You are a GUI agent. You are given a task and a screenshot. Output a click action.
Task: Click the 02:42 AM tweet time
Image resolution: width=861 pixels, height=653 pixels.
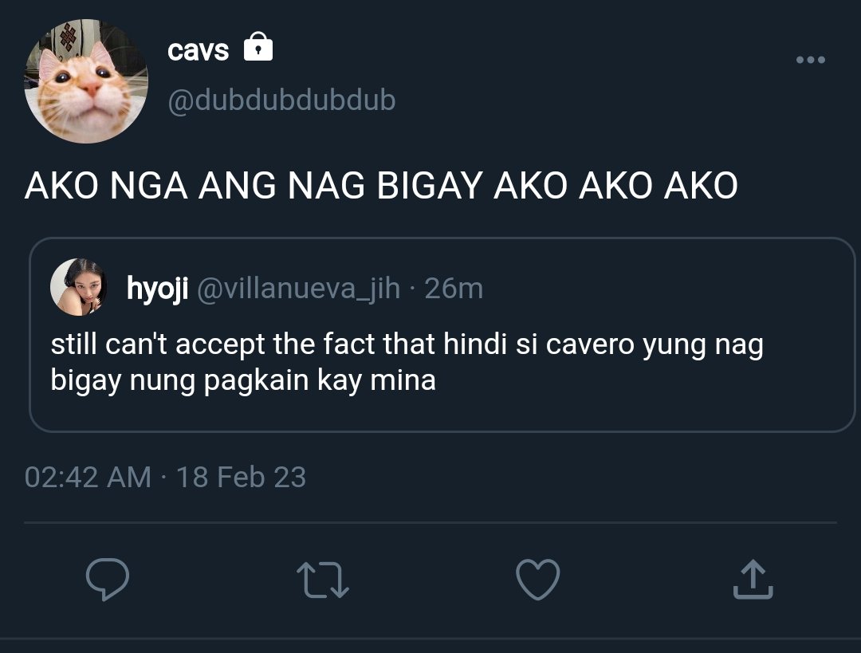pyautogui.click(x=88, y=477)
